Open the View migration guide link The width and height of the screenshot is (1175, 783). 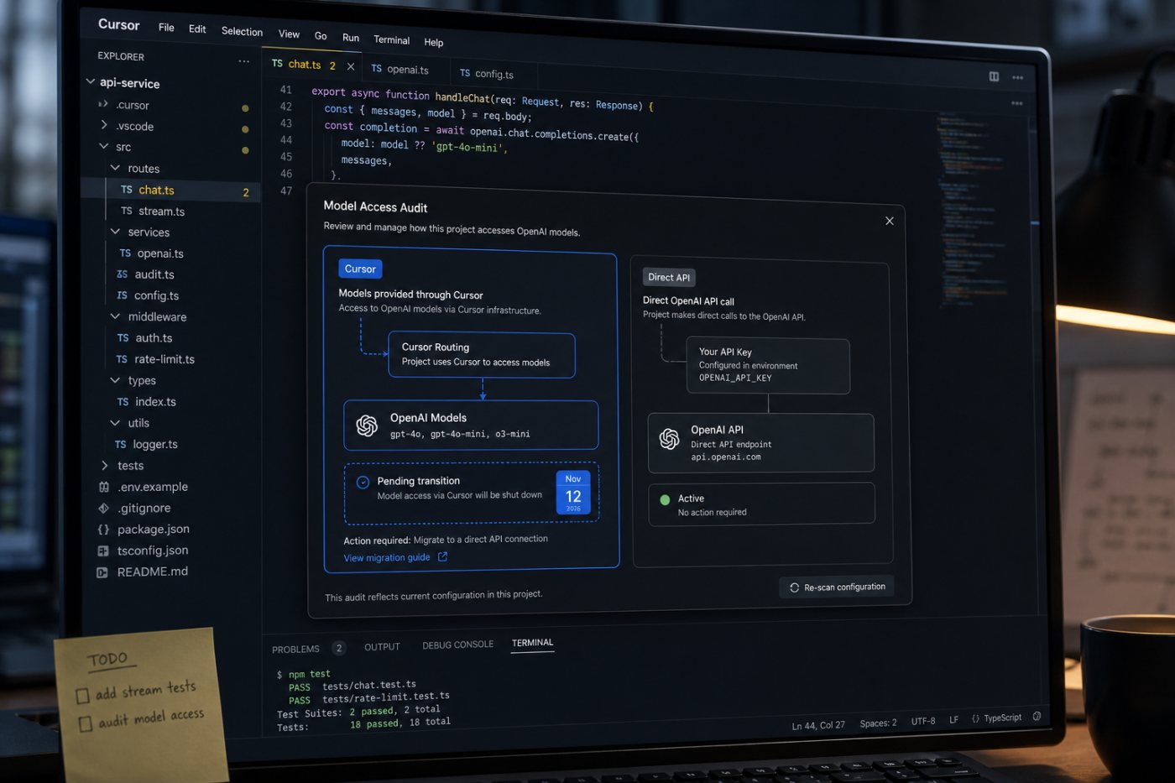tap(387, 557)
